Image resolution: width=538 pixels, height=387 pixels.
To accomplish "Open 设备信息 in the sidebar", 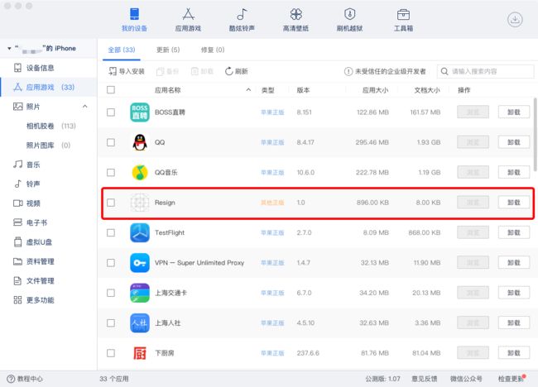I will pos(48,68).
